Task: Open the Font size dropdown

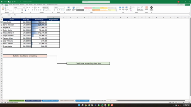Action: 26,7
